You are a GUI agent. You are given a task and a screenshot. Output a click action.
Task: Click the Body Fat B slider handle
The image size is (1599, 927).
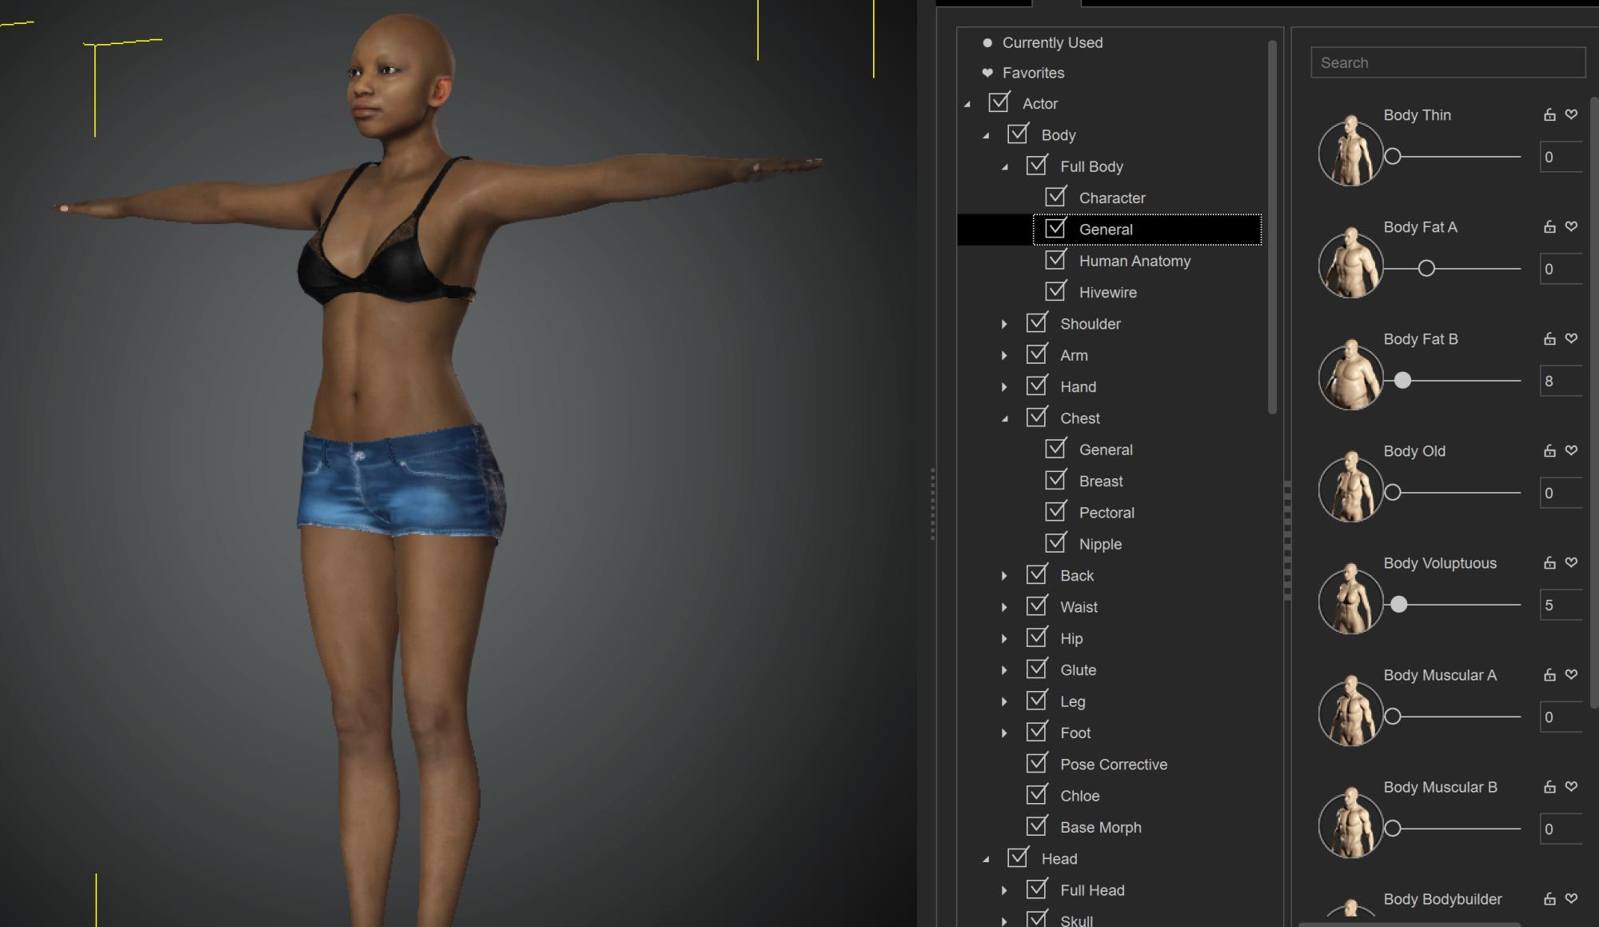point(1402,381)
